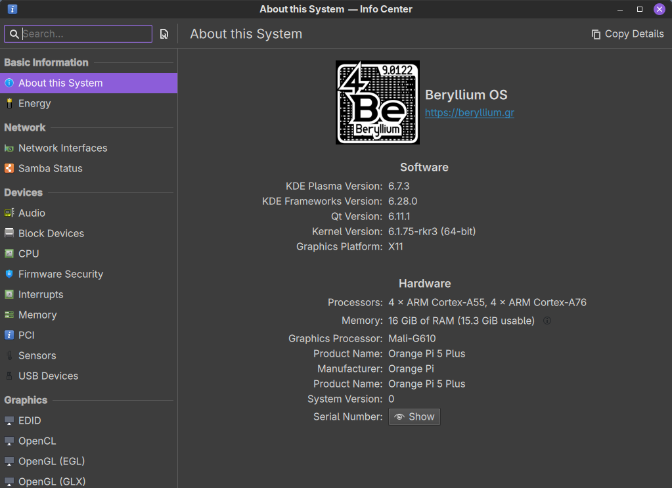Click the memory info hint icon
This screenshot has width=672, height=488.
click(547, 321)
